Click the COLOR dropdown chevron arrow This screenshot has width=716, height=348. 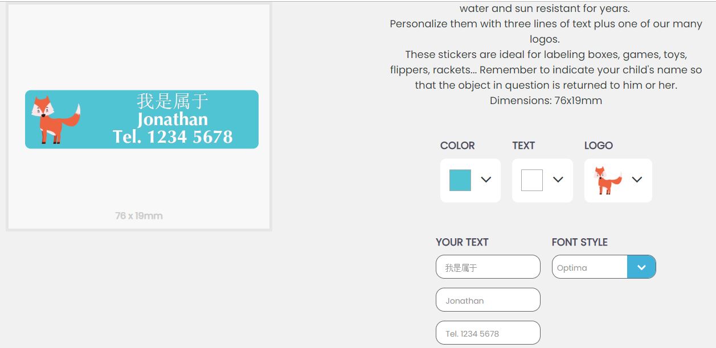[x=485, y=180]
